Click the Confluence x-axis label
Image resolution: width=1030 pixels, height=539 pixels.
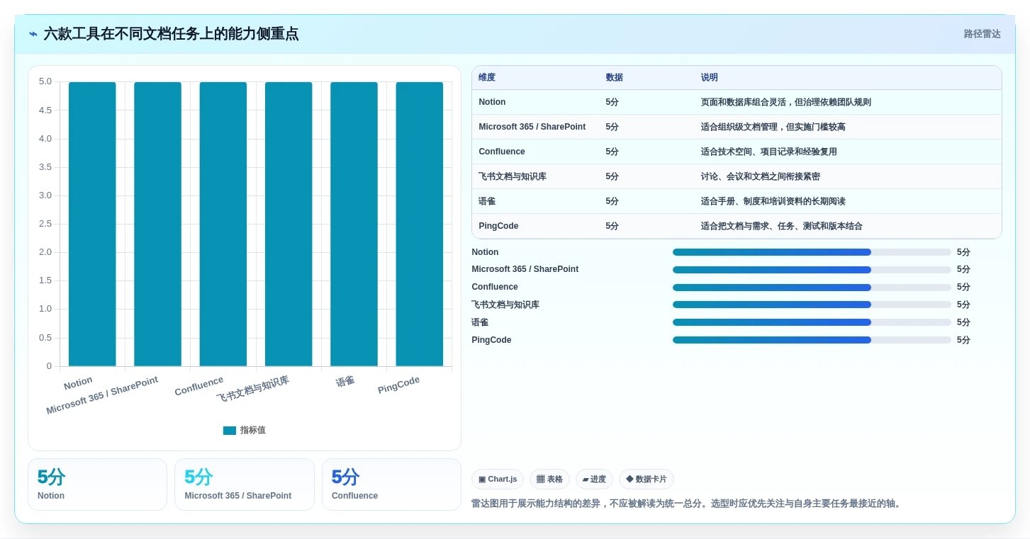(x=199, y=386)
